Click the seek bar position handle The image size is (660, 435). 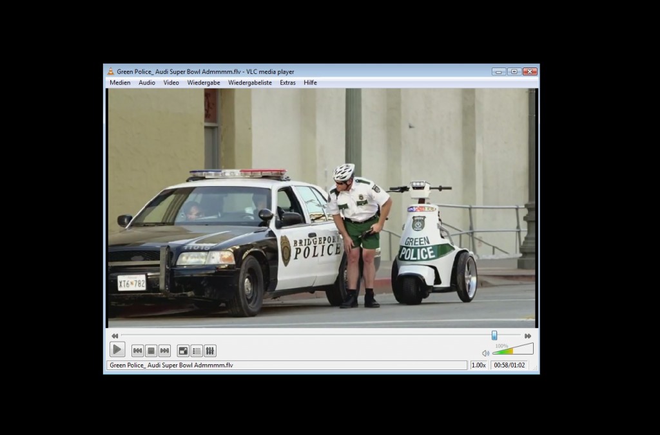coord(494,335)
